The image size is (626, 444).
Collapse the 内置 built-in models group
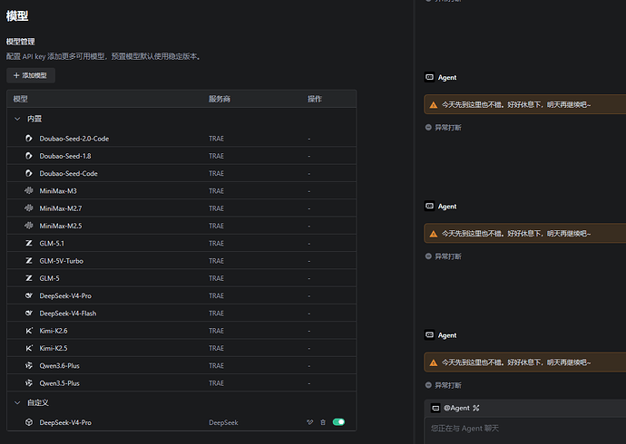17,119
